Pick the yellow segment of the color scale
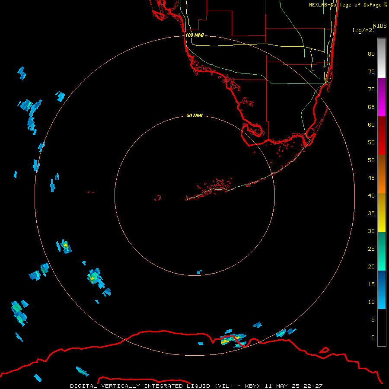 click(382, 213)
